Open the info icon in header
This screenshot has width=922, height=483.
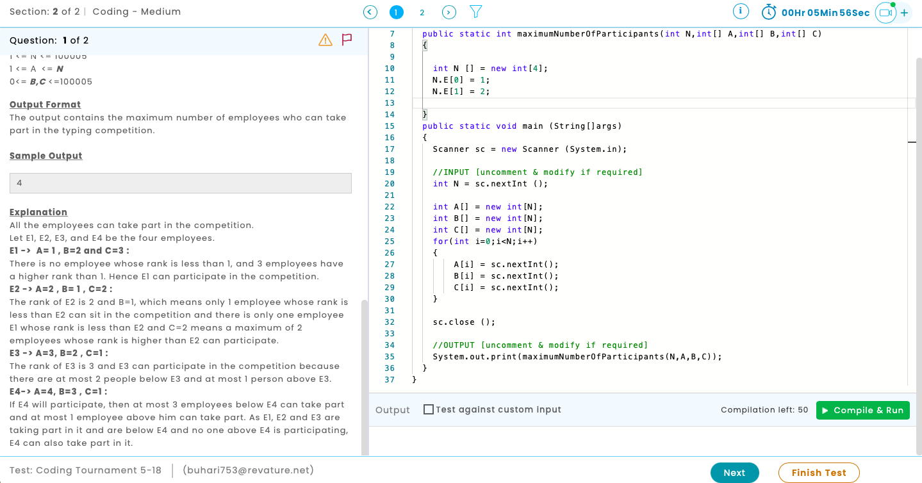741,12
